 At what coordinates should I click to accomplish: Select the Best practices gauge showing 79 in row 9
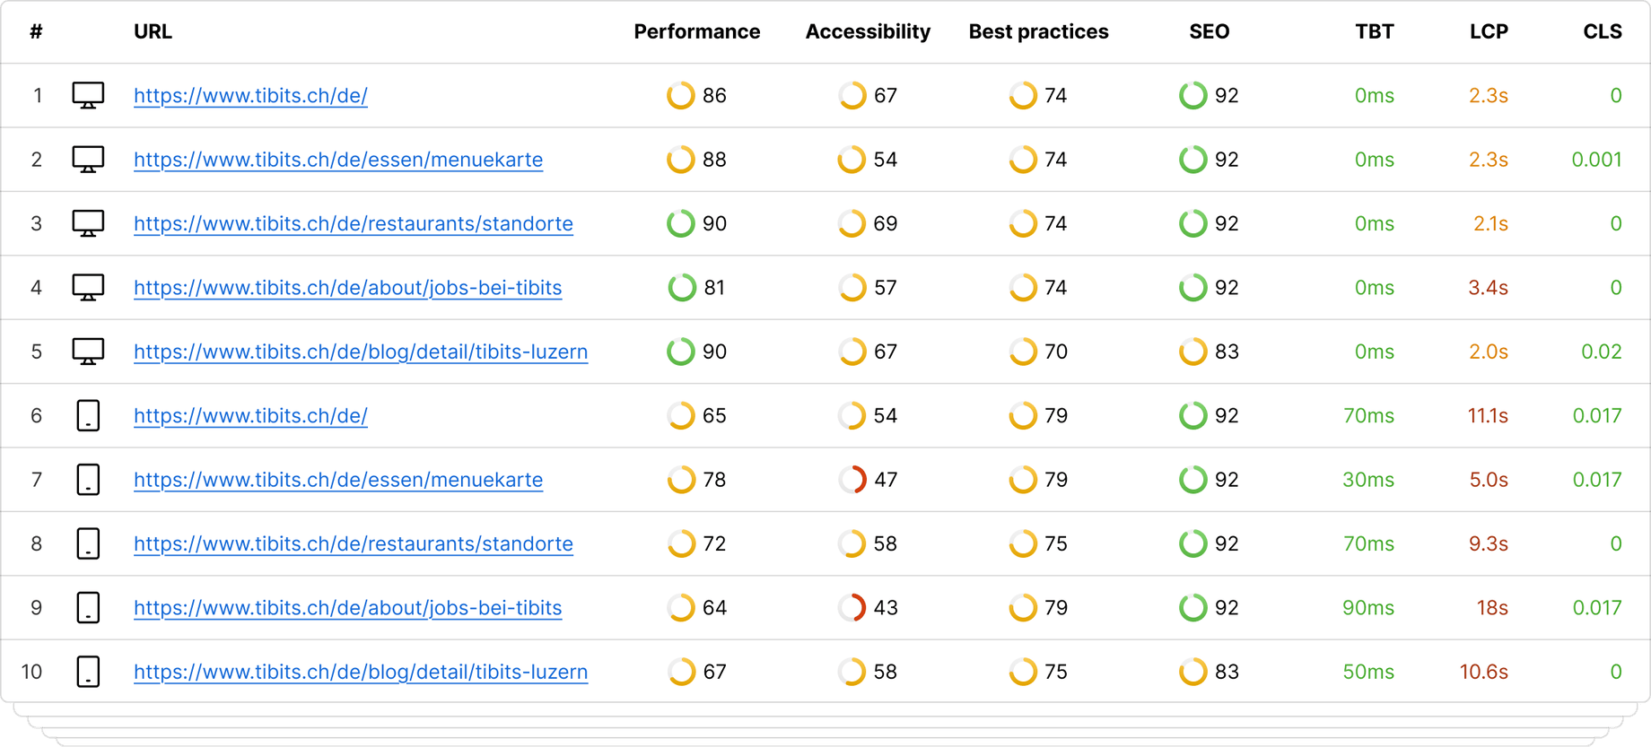click(1022, 607)
